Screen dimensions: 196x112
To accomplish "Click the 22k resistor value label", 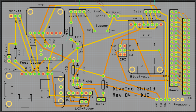I will [107, 85].
